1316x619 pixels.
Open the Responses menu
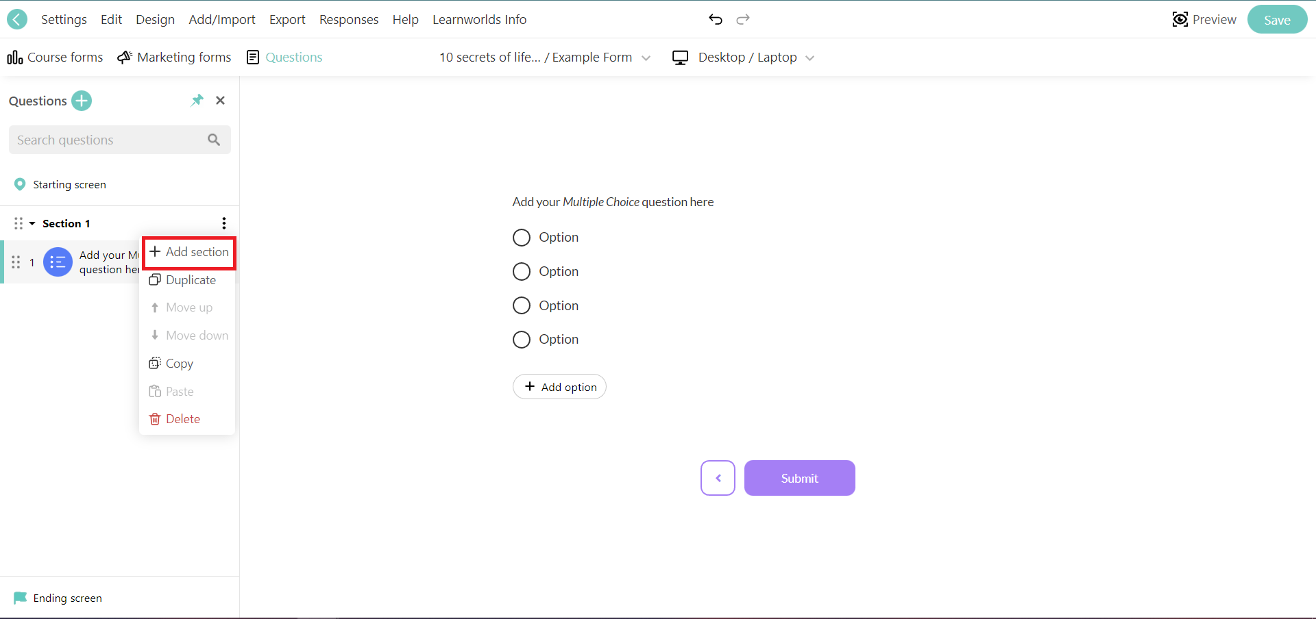(349, 19)
